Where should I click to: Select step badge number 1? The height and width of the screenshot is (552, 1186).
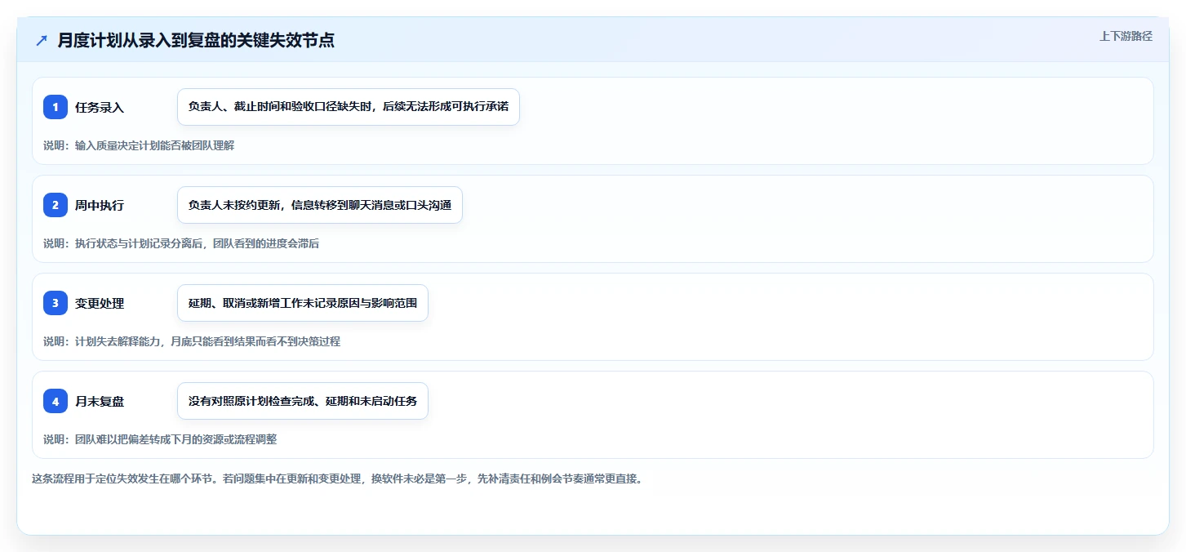tap(56, 107)
